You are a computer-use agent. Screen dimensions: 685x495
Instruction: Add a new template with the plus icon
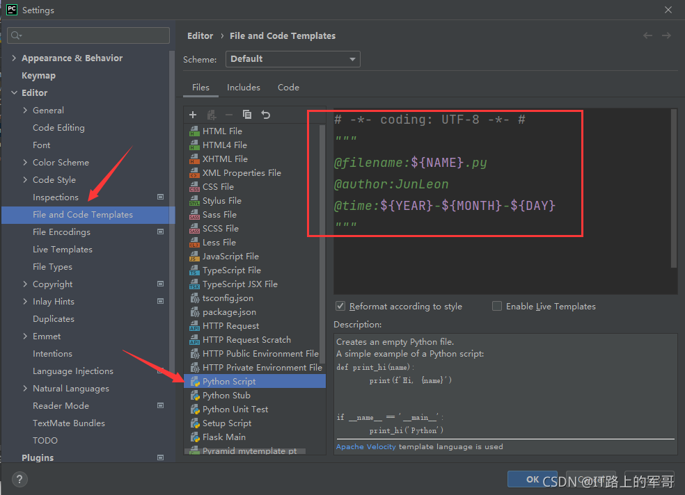(x=193, y=115)
